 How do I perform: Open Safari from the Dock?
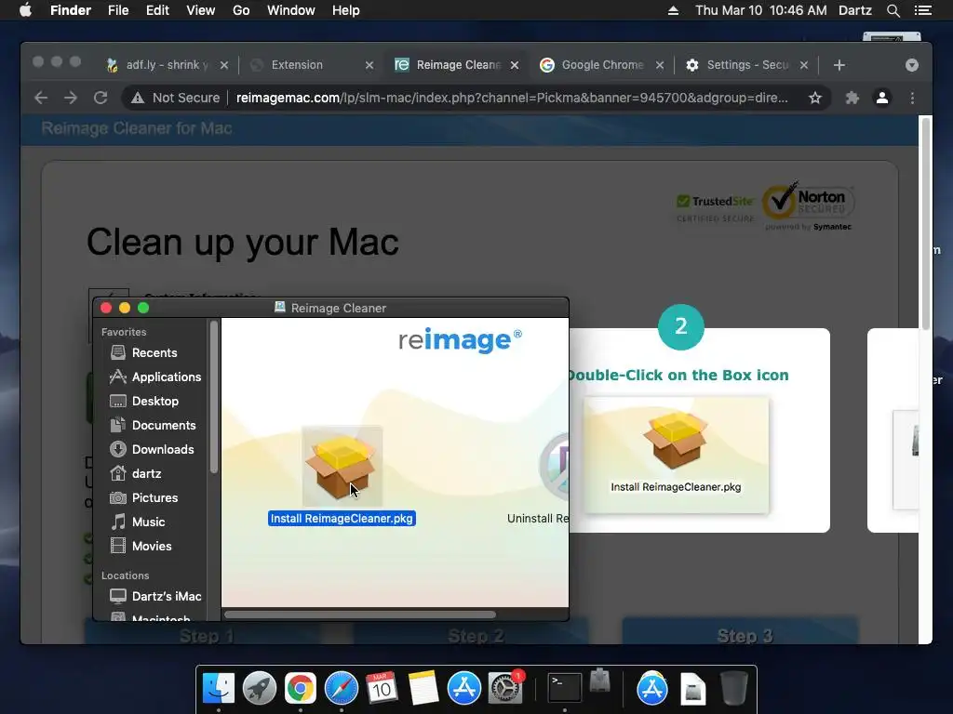pyautogui.click(x=342, y=689)
